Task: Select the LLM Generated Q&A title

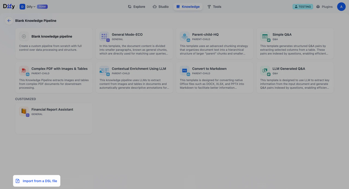Action: [289, 68]
